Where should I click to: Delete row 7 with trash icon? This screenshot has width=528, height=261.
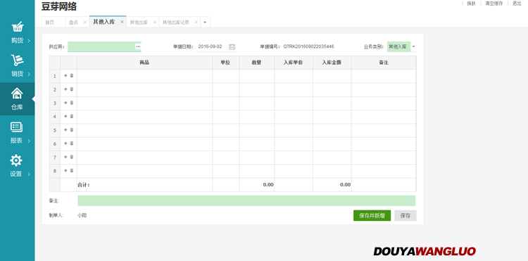coord(72,157)
